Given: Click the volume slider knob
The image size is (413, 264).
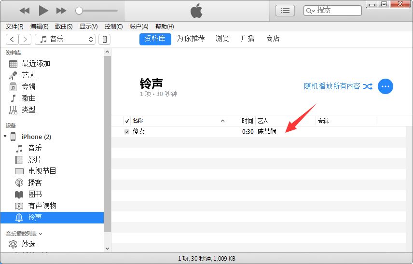Looking at the screenshot, I should pyautogui.click(x=79, y=11).
